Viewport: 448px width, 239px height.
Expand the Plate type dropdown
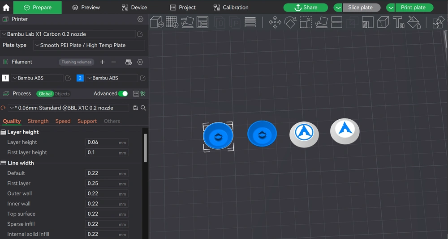click(89, 45)
